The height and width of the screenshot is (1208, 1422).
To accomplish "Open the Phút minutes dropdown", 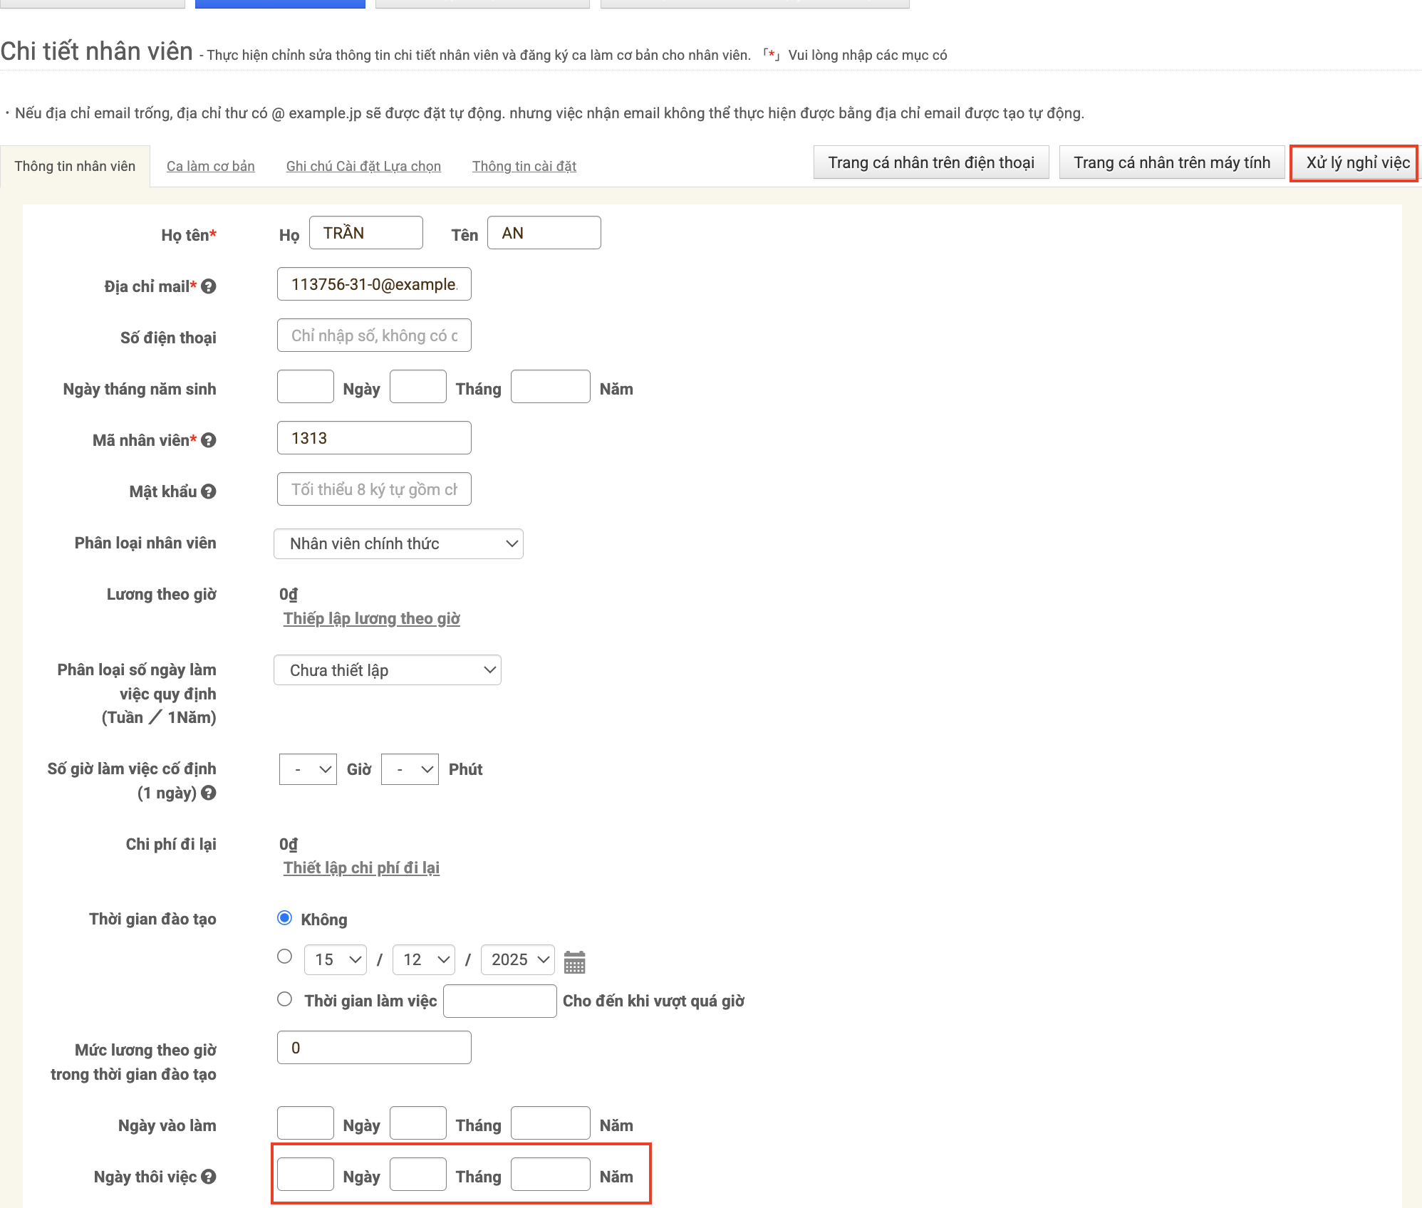I will [x=410, y=769].
